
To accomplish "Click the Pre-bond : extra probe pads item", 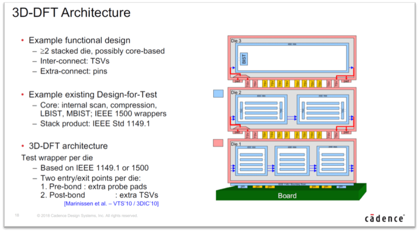I will (x=93, y=186).
